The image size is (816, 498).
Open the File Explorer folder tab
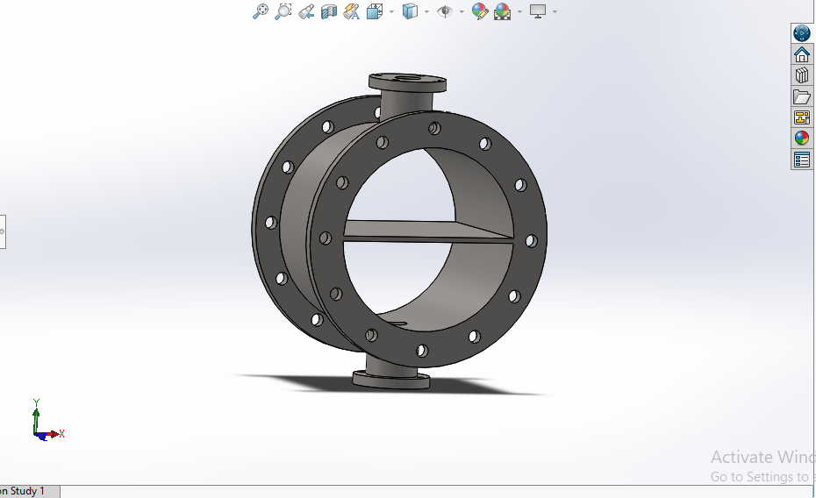click(x=802, y=96)
